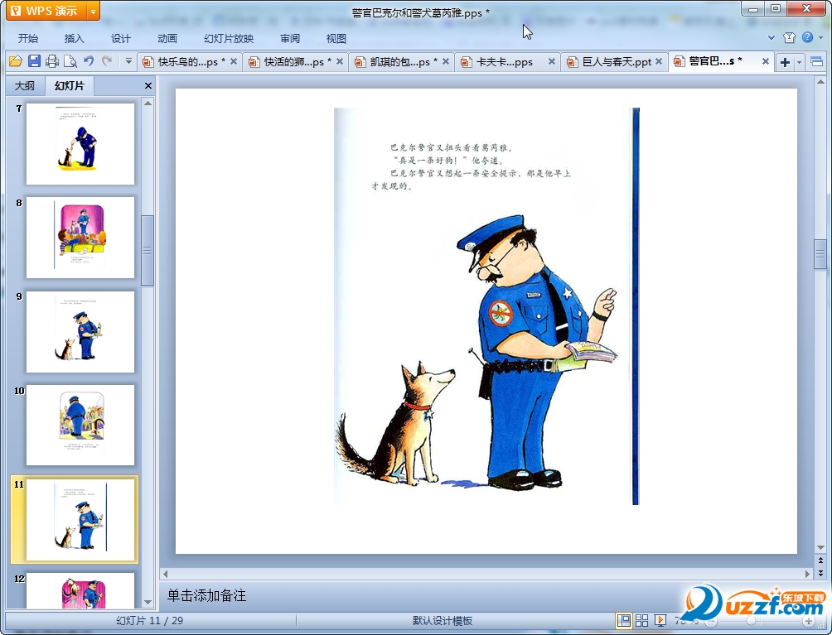Click the slide editor vertical scrollbar handle
This screenshot has width=832, height=635.
click(x=820, y=254)
